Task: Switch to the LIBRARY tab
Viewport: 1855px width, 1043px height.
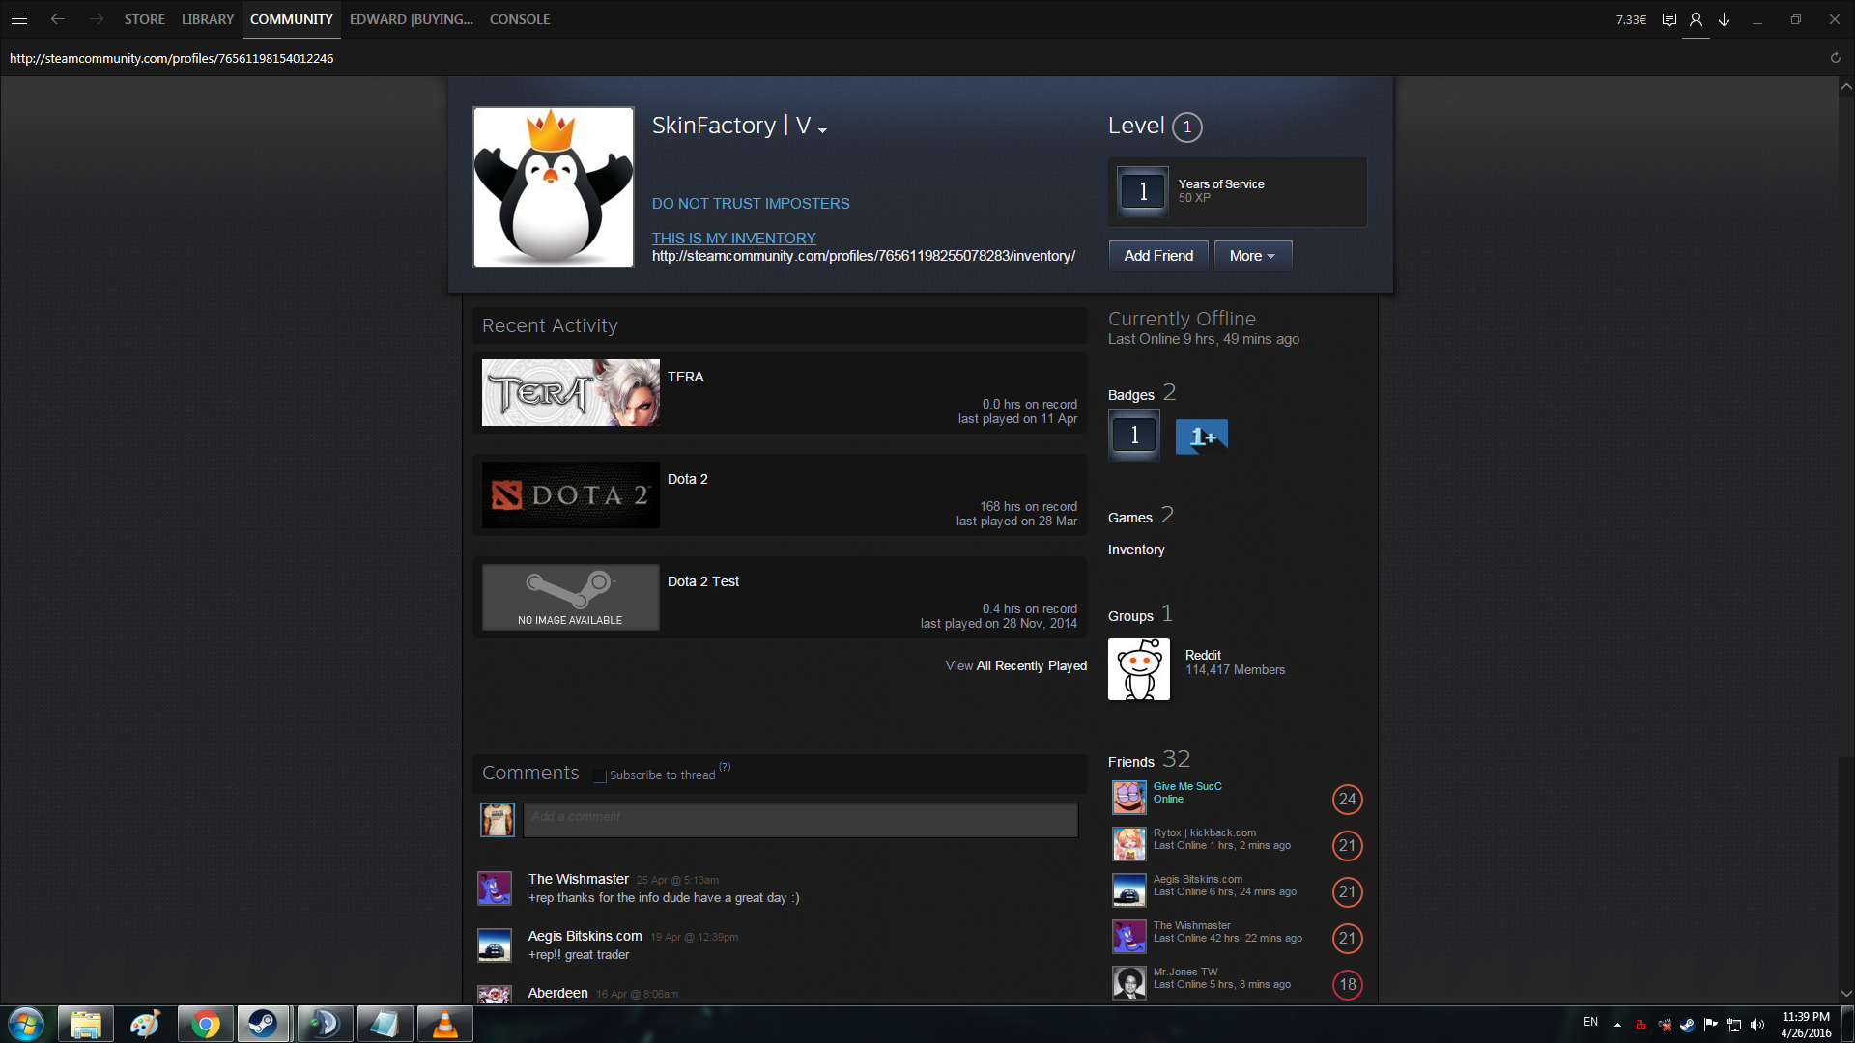Action: coord(207,19)
